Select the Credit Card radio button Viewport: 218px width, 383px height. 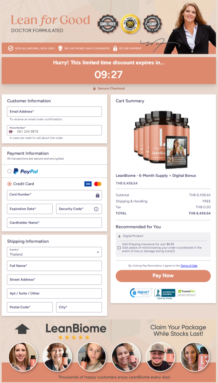(x=9, y=184)
